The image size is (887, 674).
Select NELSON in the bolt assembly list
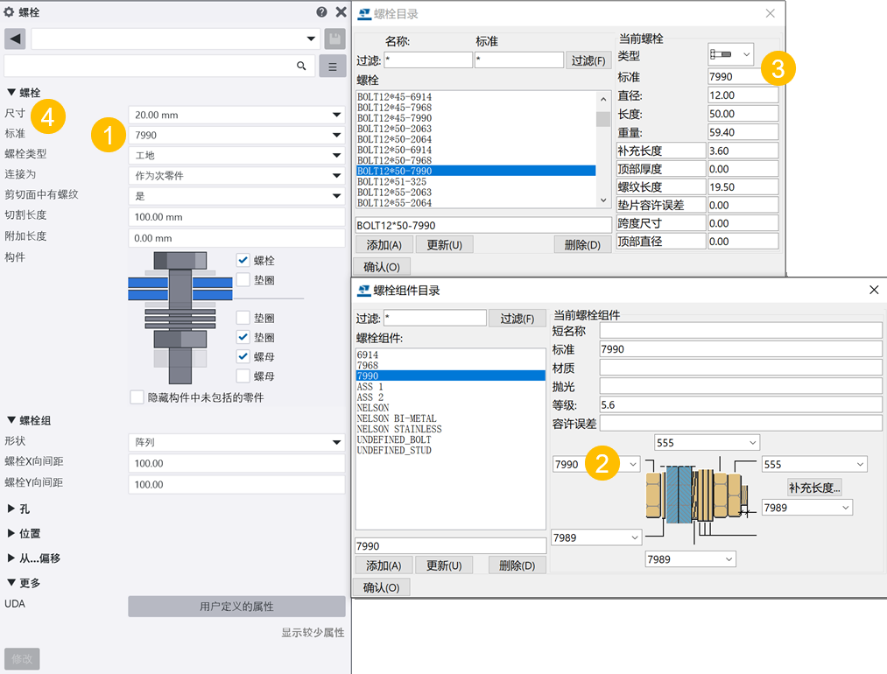pos(373,408)
